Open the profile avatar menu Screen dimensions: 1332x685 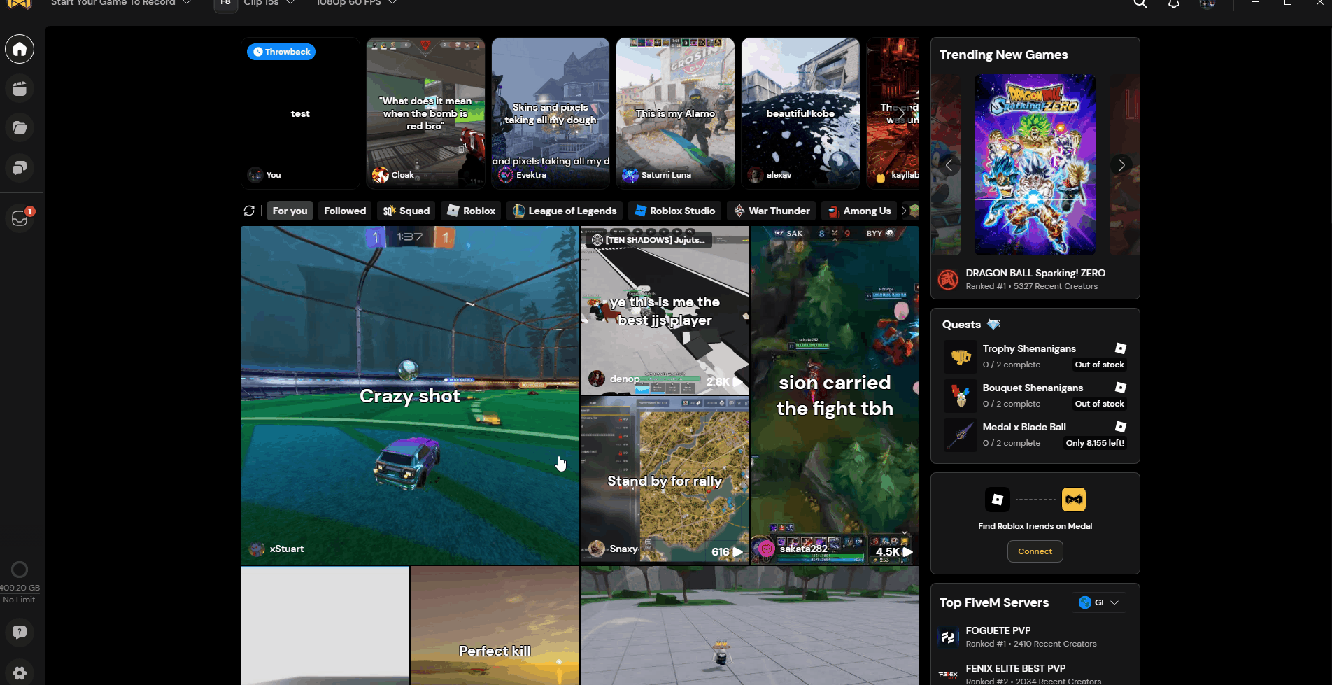pos(1207,3)
